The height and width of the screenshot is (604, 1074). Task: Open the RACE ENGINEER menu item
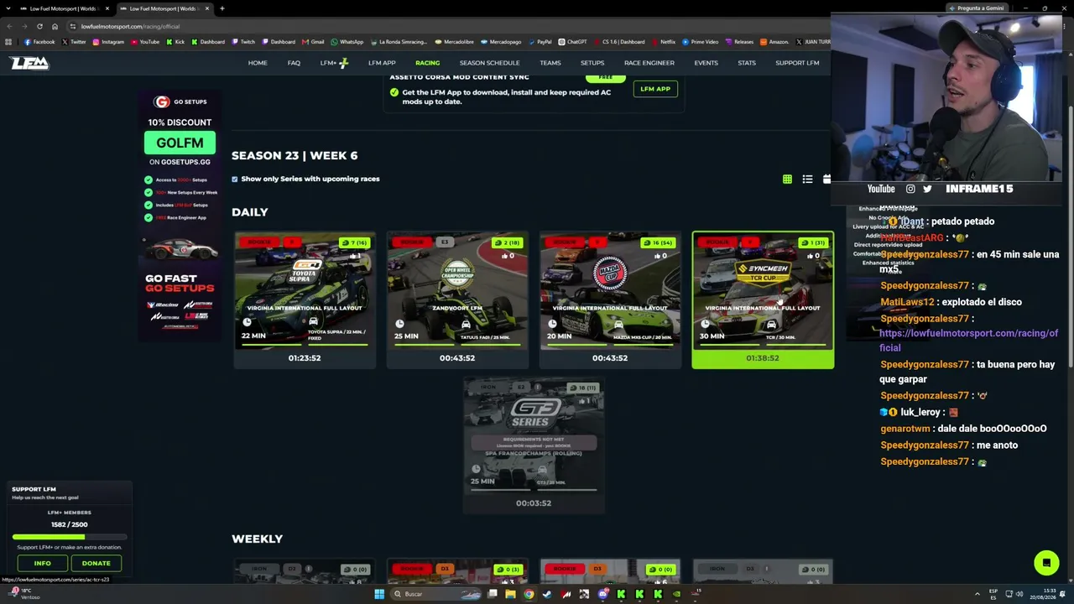click(649, 63)
